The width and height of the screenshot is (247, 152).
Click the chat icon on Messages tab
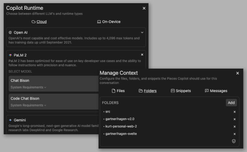point(207,90)
